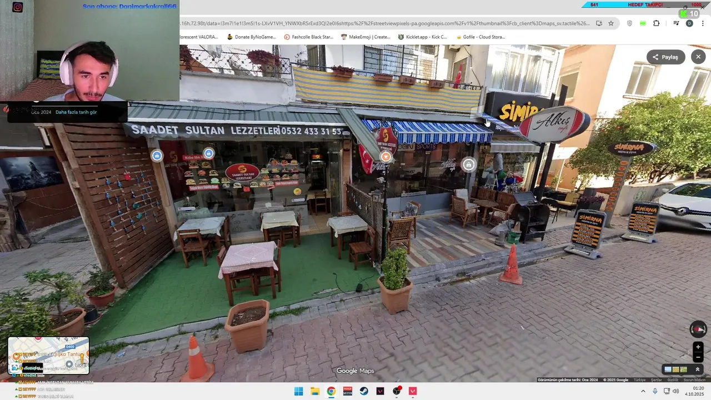Open the red app icon next to Chrome

coord(348,391)
